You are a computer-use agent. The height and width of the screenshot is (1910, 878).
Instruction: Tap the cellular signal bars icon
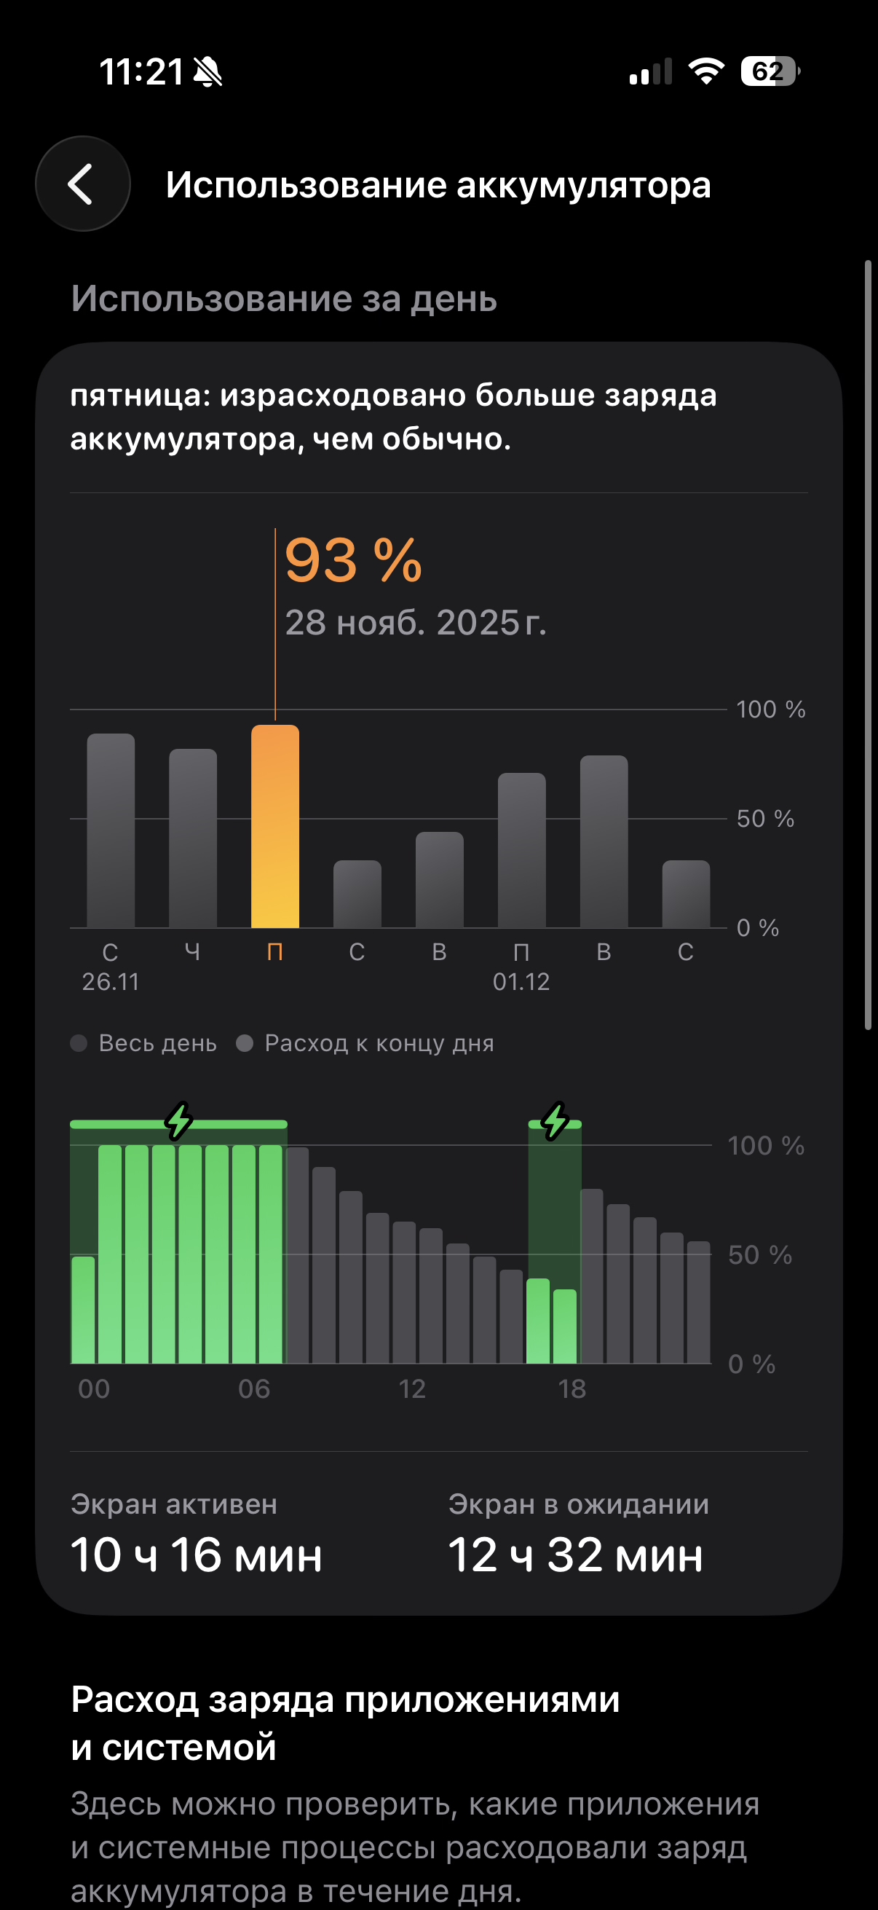(x=651, y=72)
